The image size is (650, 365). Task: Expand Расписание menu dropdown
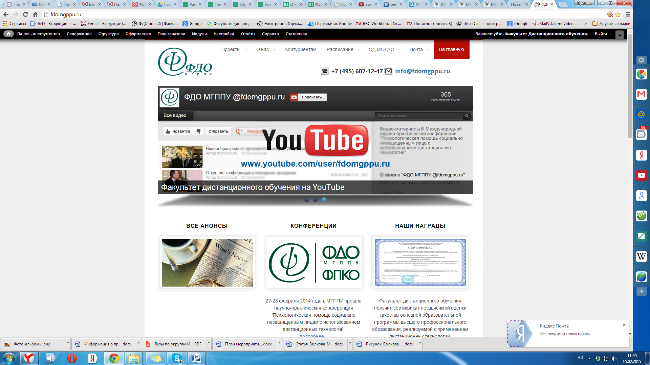click(x=359, y=50)
